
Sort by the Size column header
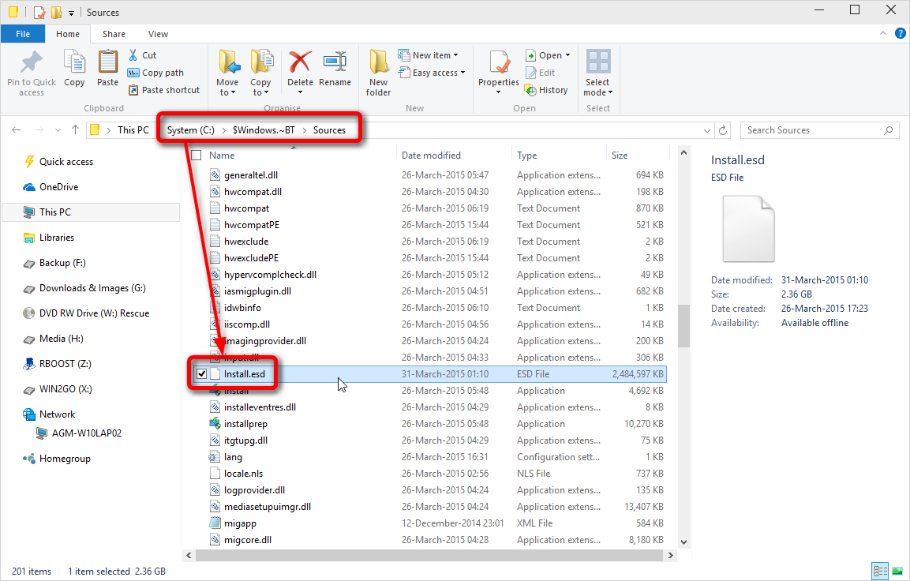tap(620, 155)
